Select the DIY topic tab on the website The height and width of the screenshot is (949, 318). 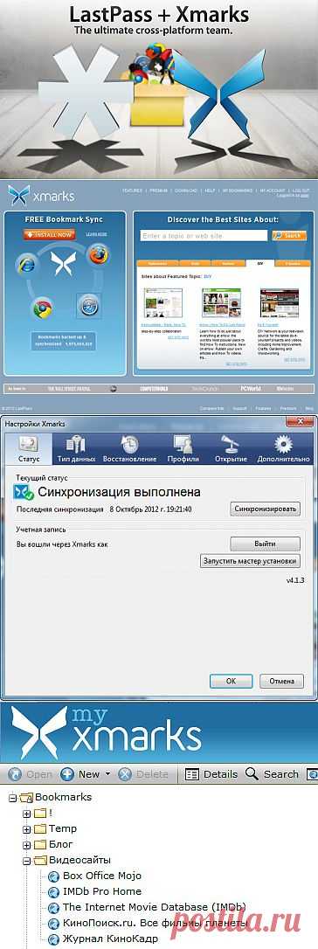260,264
